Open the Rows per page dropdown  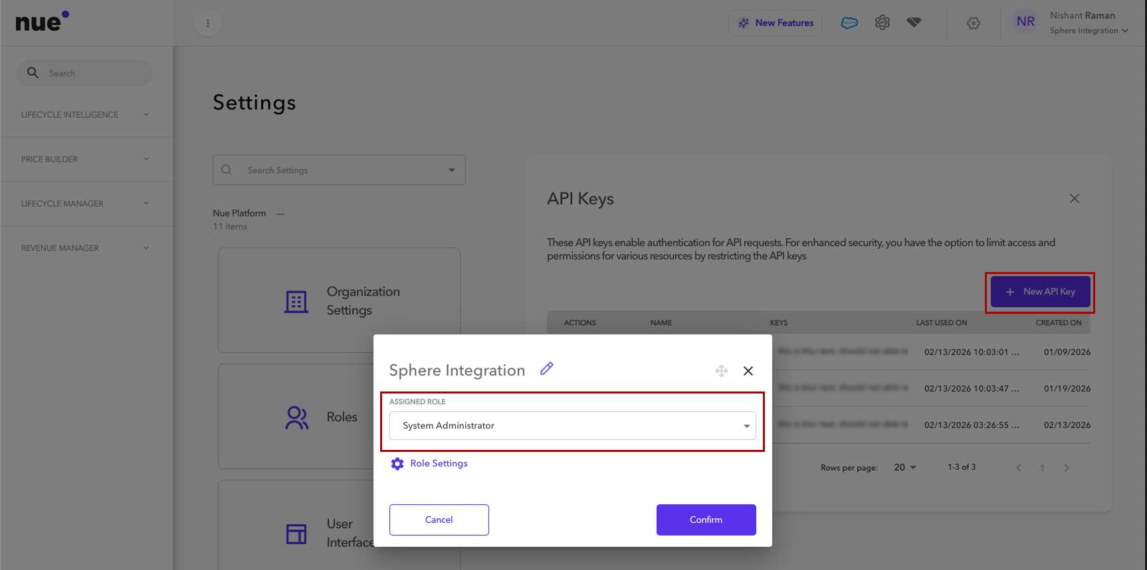click(905, 467)
